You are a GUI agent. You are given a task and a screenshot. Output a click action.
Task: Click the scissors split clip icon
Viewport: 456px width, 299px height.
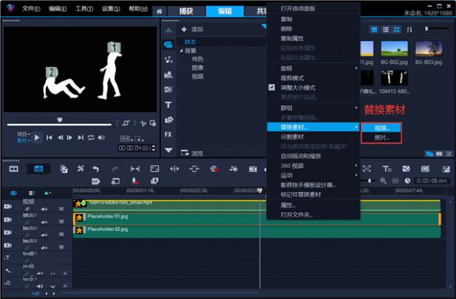pyautogui.click(x=143, y=123)
